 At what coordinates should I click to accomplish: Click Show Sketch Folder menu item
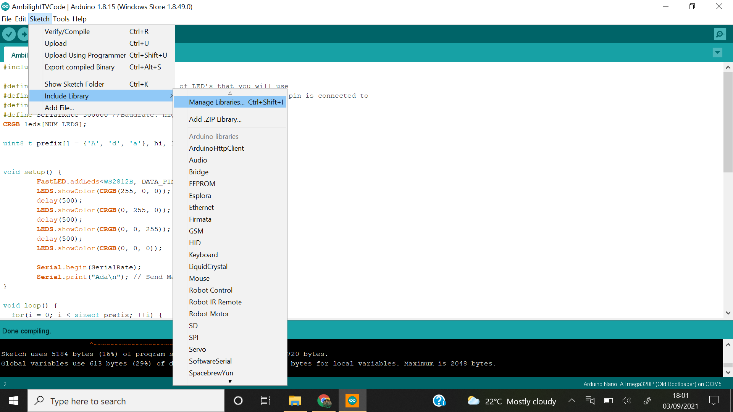point(74,84)
